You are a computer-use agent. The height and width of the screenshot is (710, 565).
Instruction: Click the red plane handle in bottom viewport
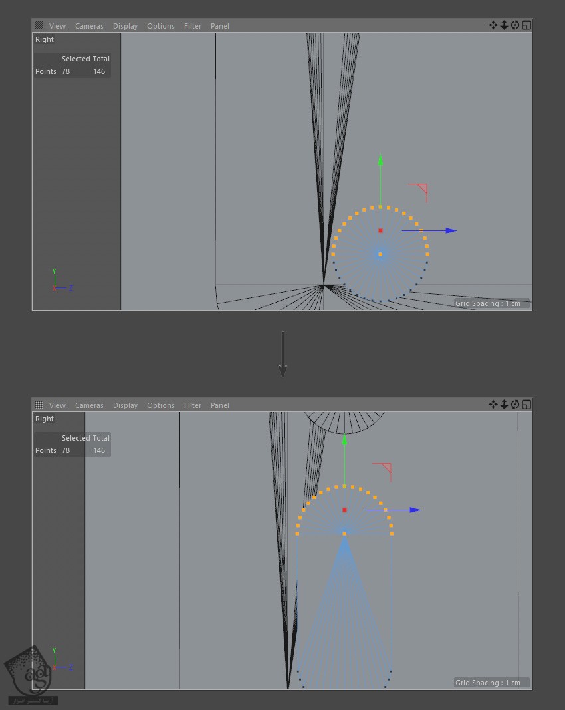click(x=384, y=468)
